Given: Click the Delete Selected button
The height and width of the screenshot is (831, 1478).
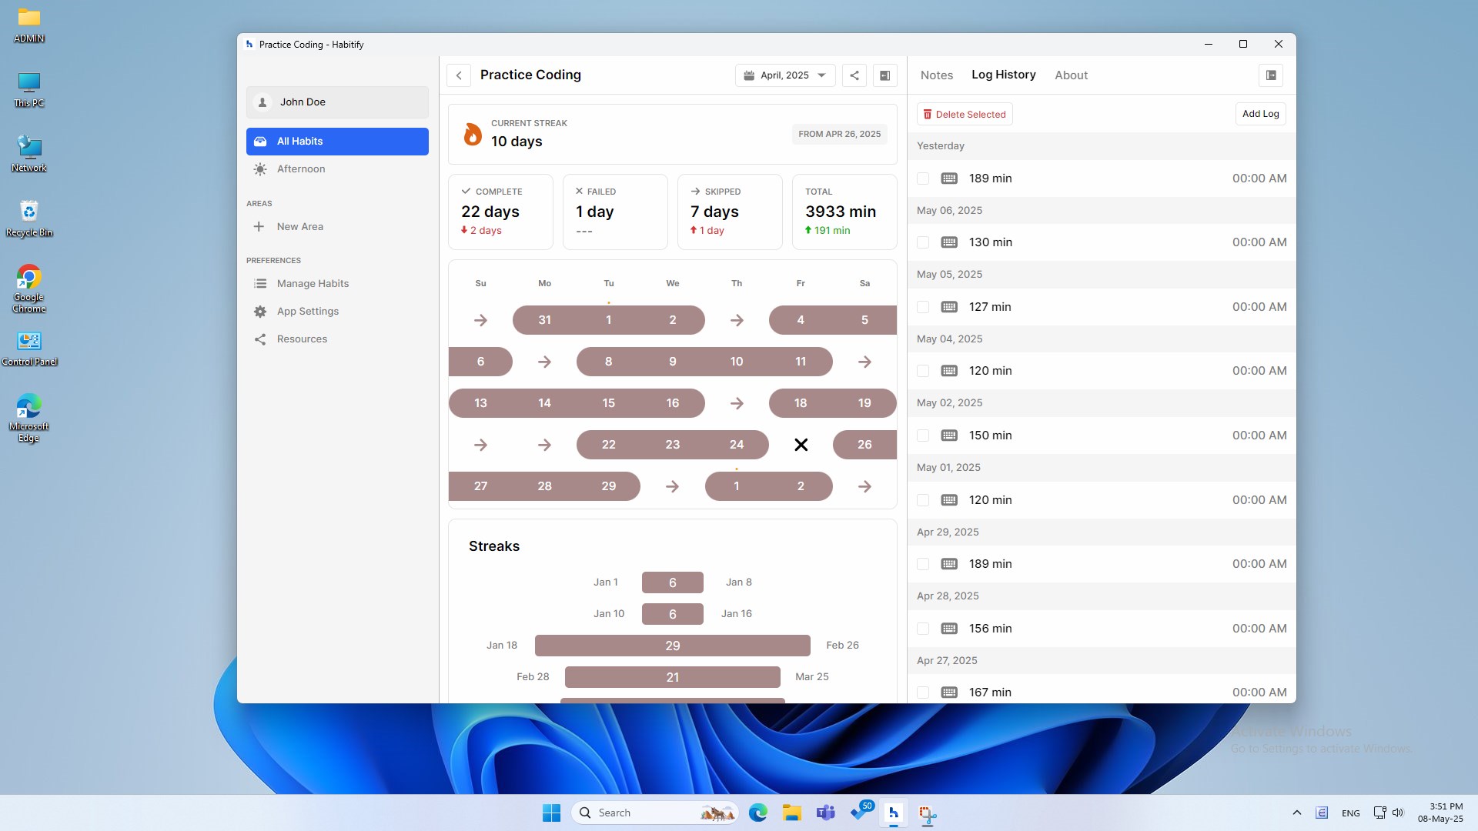Looking at the screenshot, I should click(x=965, y=115).
